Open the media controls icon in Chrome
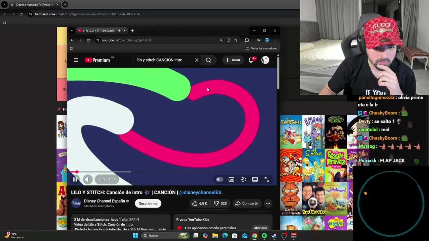 coord(259,40)
